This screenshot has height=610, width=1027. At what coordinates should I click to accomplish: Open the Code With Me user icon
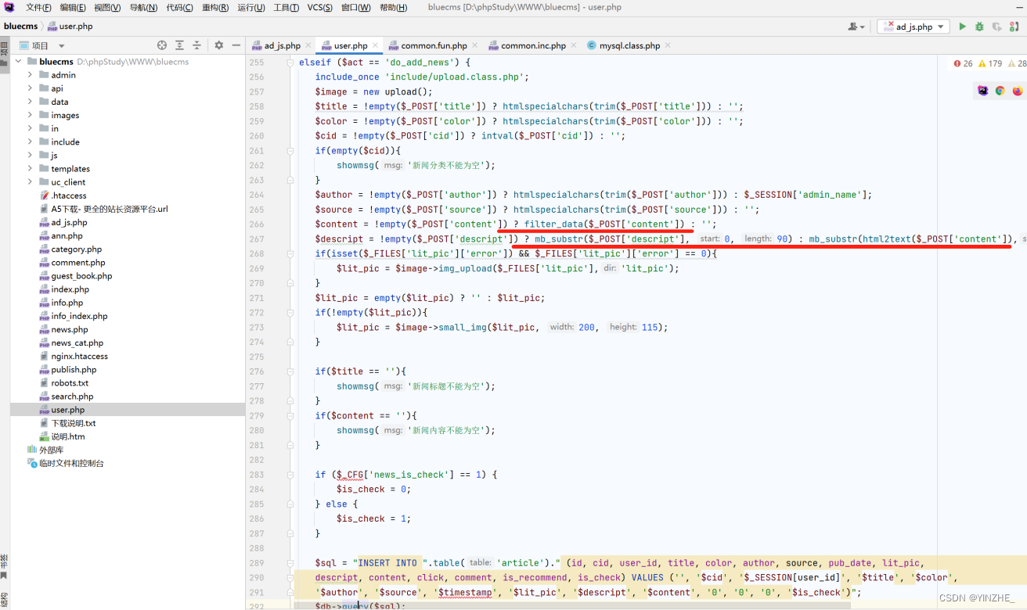(x=856, y=27)
